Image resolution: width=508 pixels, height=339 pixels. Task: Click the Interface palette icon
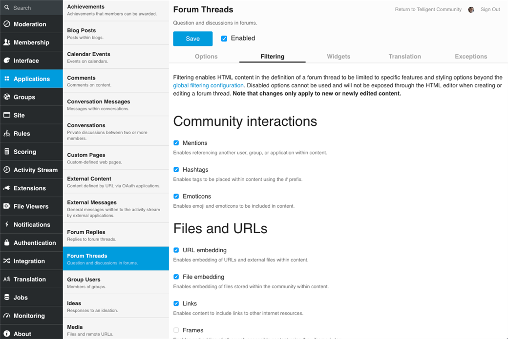point(7,60)
